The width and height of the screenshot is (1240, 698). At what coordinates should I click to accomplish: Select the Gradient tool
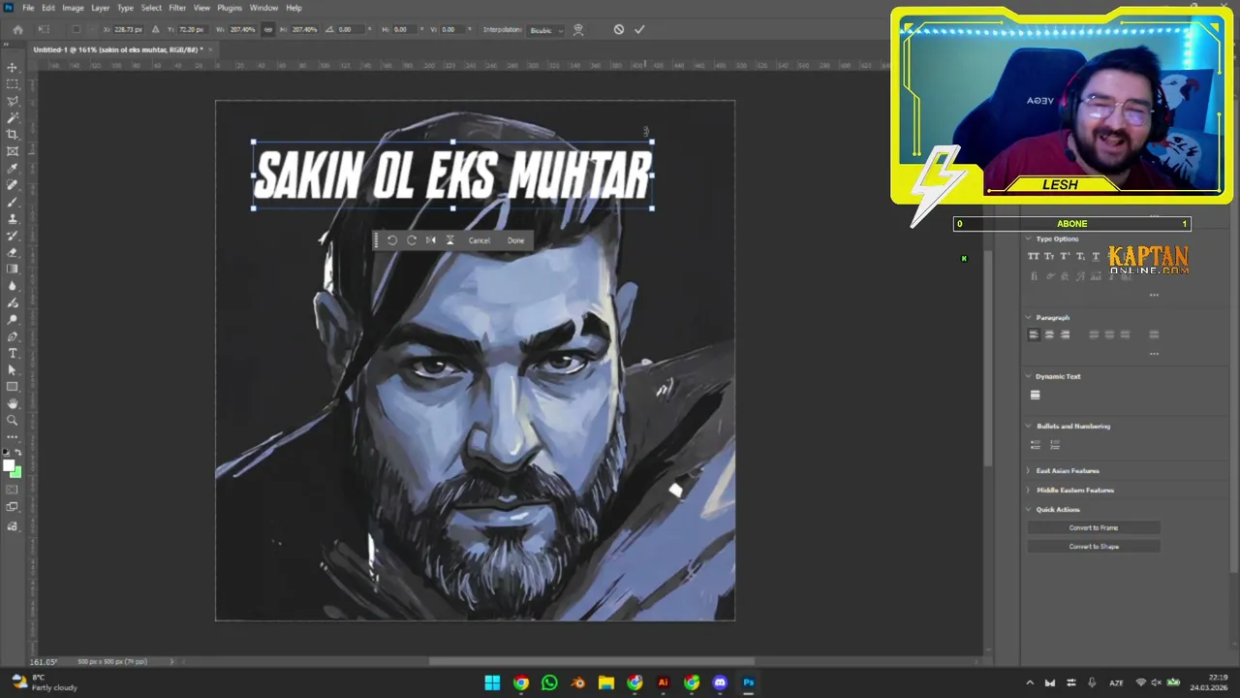click(x=13, y=270)
